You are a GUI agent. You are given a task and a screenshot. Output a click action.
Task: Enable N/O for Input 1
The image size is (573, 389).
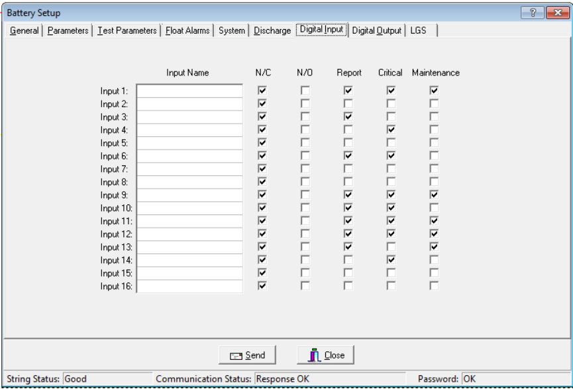click(x=305, y=91)
